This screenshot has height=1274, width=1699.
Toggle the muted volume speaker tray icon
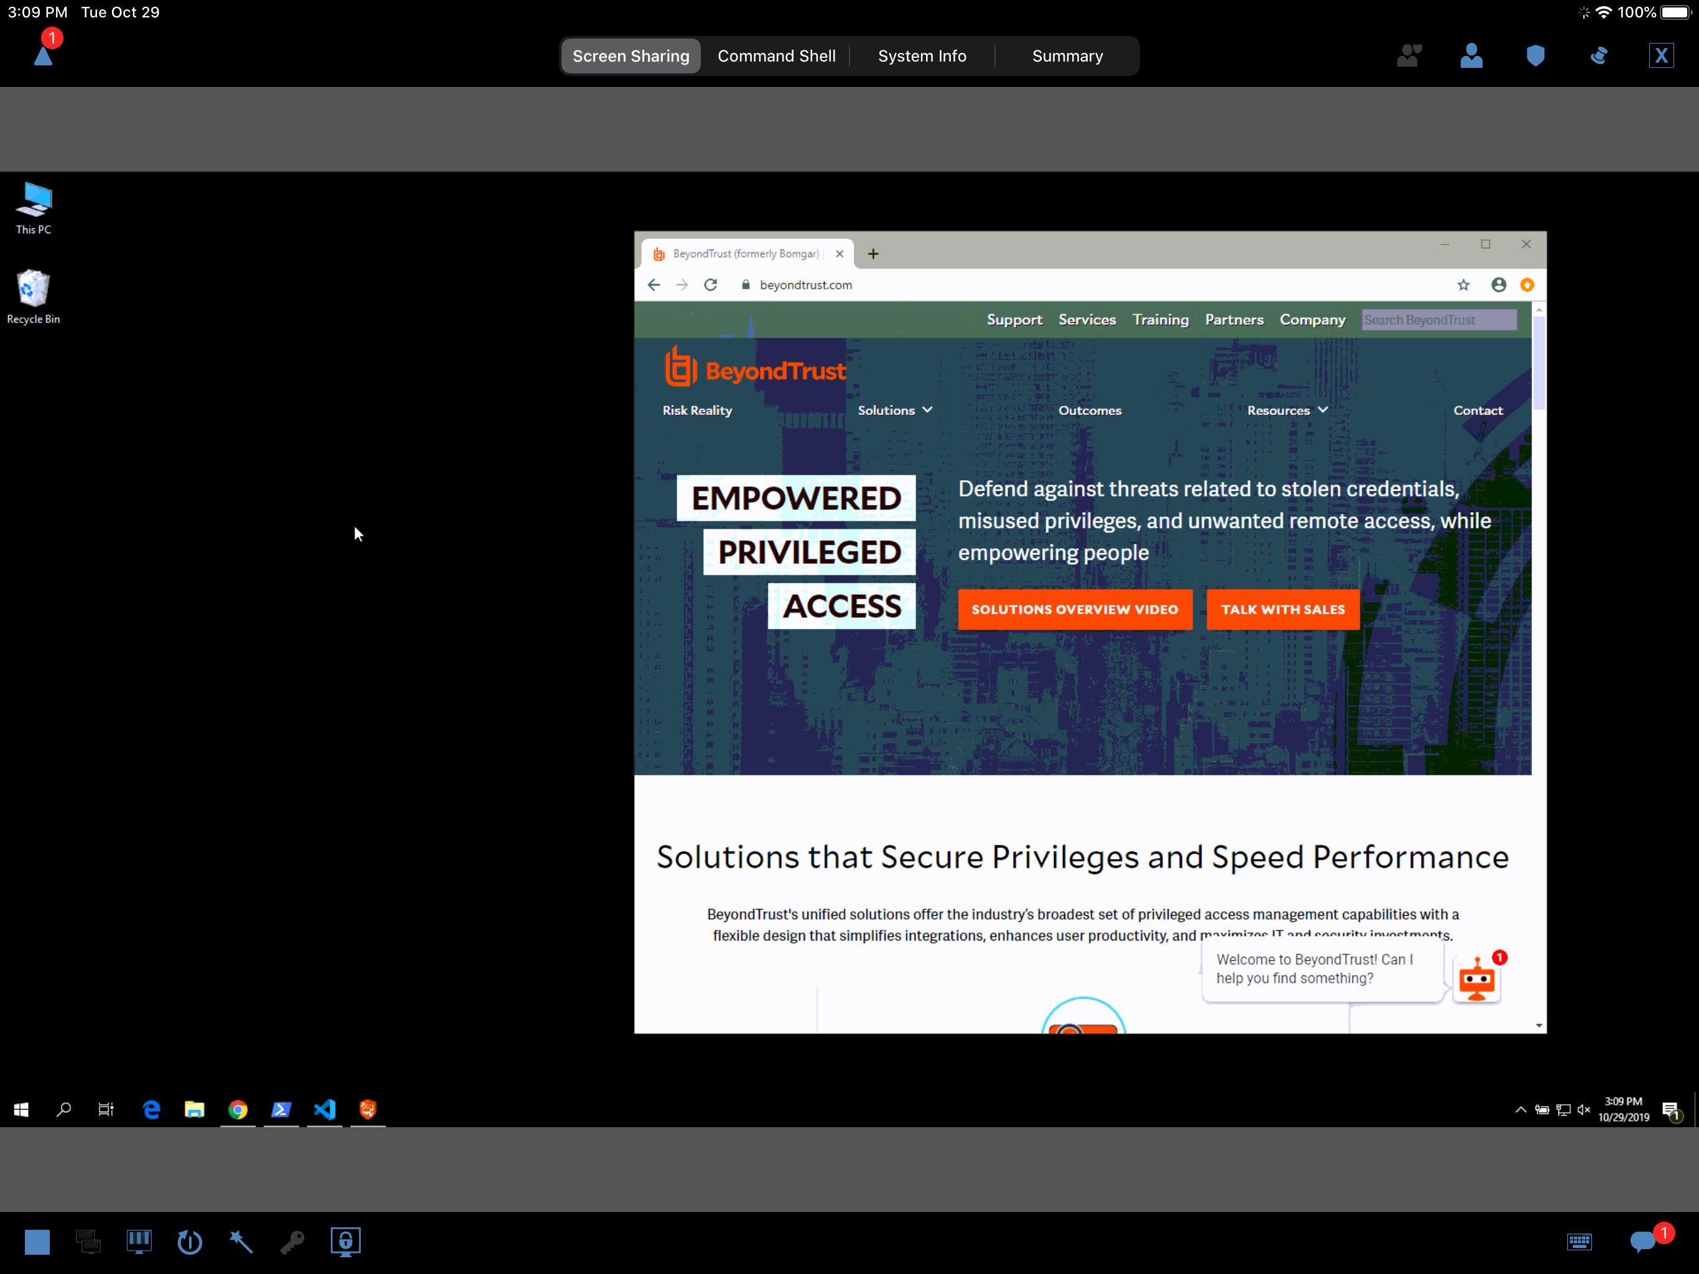(1583, 1110)
